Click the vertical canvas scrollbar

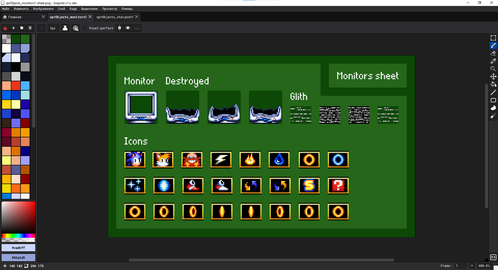click(x=486, y=146)
